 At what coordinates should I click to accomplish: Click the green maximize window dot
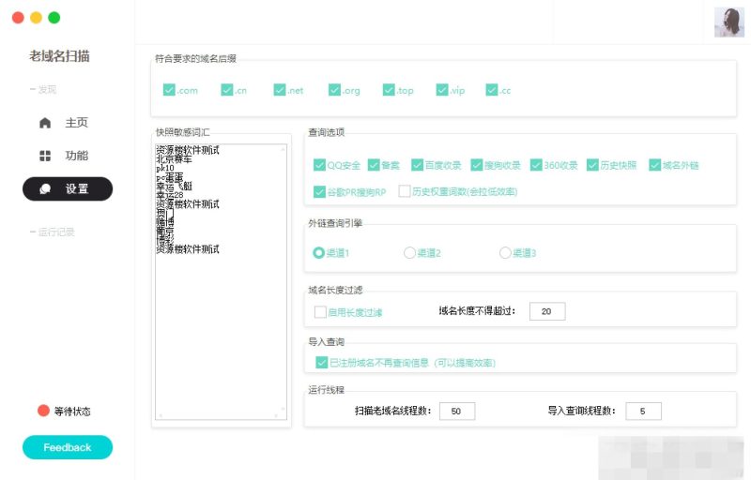coord(54,18)
